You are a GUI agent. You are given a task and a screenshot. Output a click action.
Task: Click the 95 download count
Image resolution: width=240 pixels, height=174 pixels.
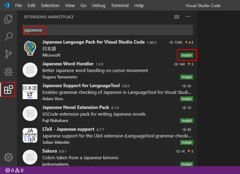(x=187, y=129)
